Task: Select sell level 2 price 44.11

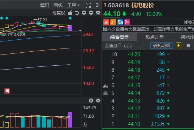Action: [134, 116]
